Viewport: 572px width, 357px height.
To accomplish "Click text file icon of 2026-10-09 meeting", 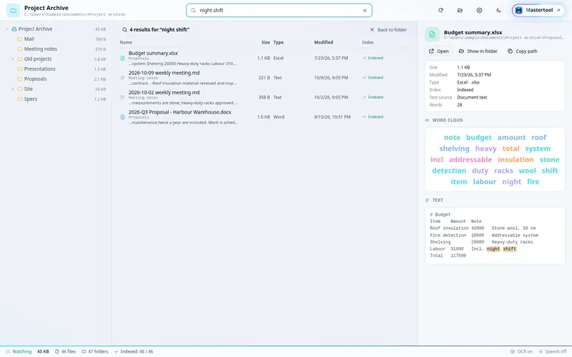I will 122,78.
